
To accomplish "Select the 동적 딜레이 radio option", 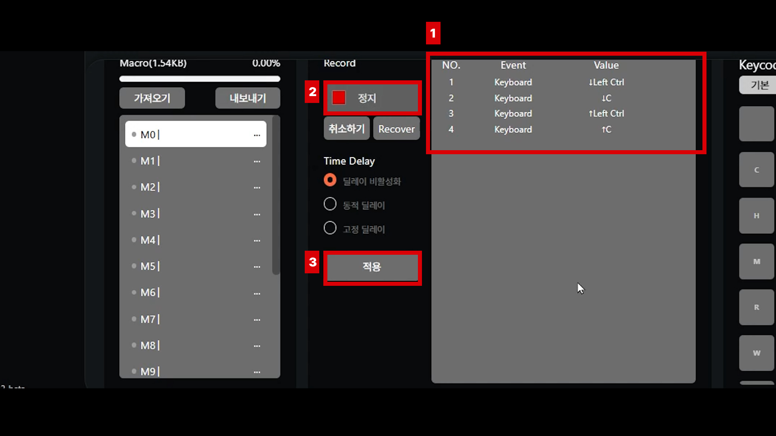I will [x=330, y=204].
